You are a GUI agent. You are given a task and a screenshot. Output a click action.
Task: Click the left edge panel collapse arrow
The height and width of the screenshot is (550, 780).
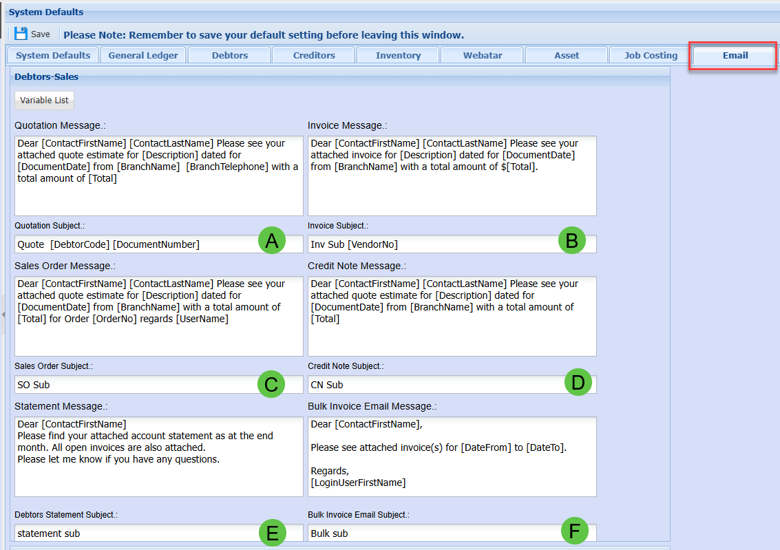[x=3, y=315]
